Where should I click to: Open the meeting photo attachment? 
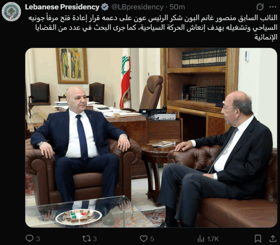coord(151,138)
